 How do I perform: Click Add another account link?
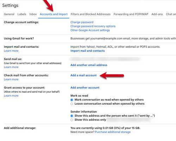tap(85, 88)
